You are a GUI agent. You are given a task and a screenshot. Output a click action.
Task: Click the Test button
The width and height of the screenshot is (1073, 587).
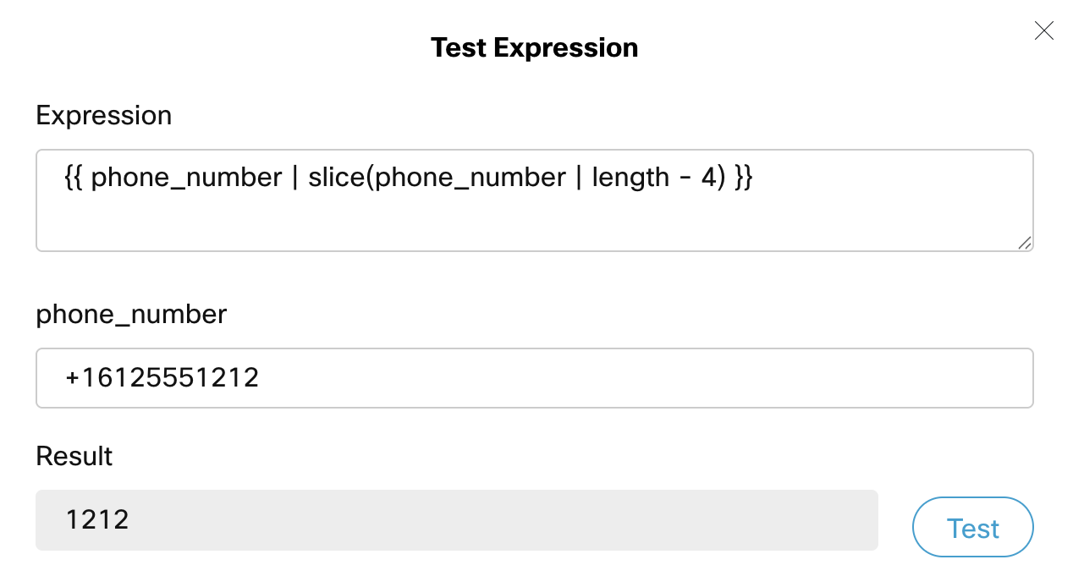[x=972, y=528]
